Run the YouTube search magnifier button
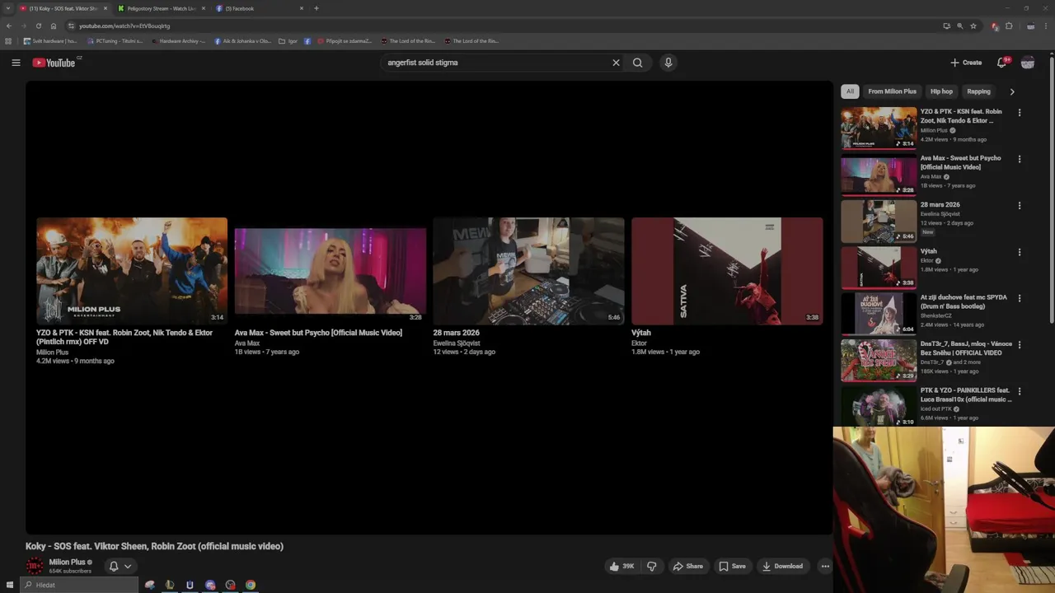Image resolution: width=1055 pixels, height=593 pixels. click(x=638, y=63)
